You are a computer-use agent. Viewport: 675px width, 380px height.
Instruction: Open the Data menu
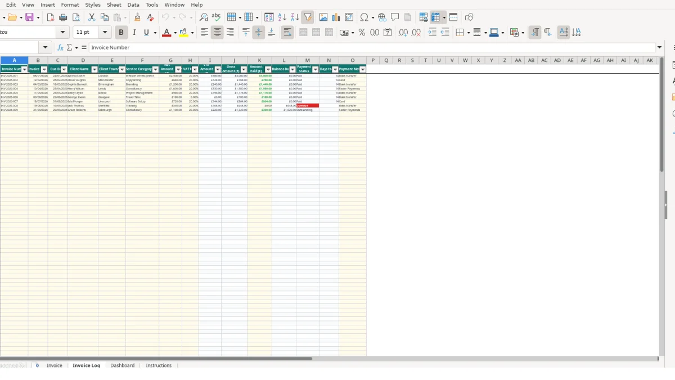[x=133, y=5]
